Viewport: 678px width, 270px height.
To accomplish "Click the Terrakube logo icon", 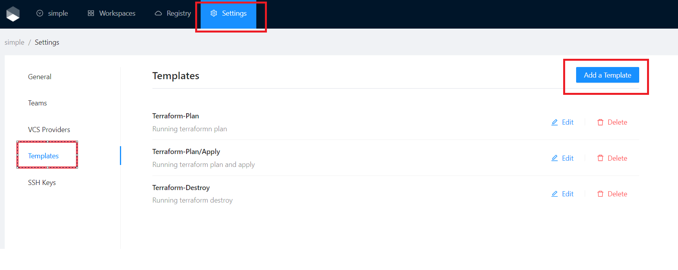I will (x=13, y=14).
